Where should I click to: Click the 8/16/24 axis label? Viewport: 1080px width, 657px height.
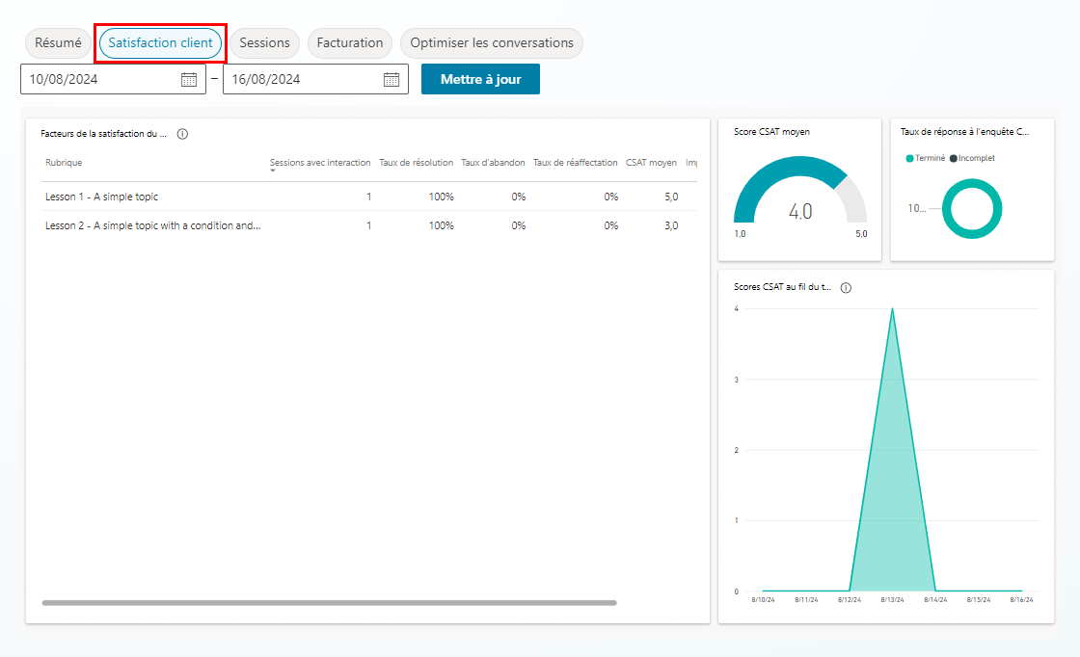[1021, 600]
